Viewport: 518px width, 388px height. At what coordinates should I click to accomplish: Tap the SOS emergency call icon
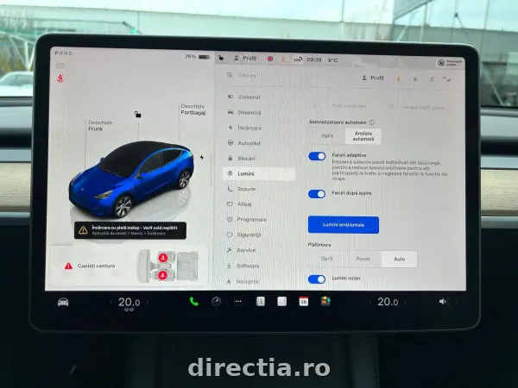[x=298, y=59]
